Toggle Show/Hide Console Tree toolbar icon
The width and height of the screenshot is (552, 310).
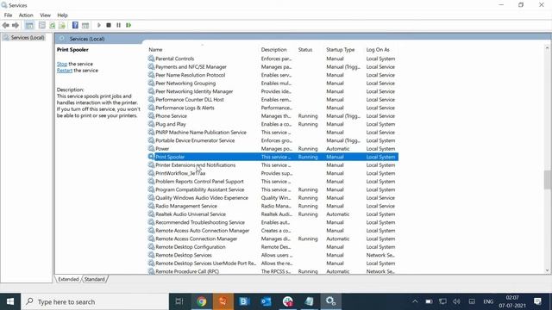tap(29, 25)
